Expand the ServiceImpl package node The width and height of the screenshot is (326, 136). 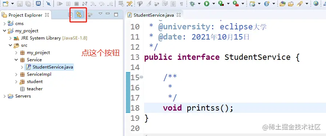click(16, 74)
